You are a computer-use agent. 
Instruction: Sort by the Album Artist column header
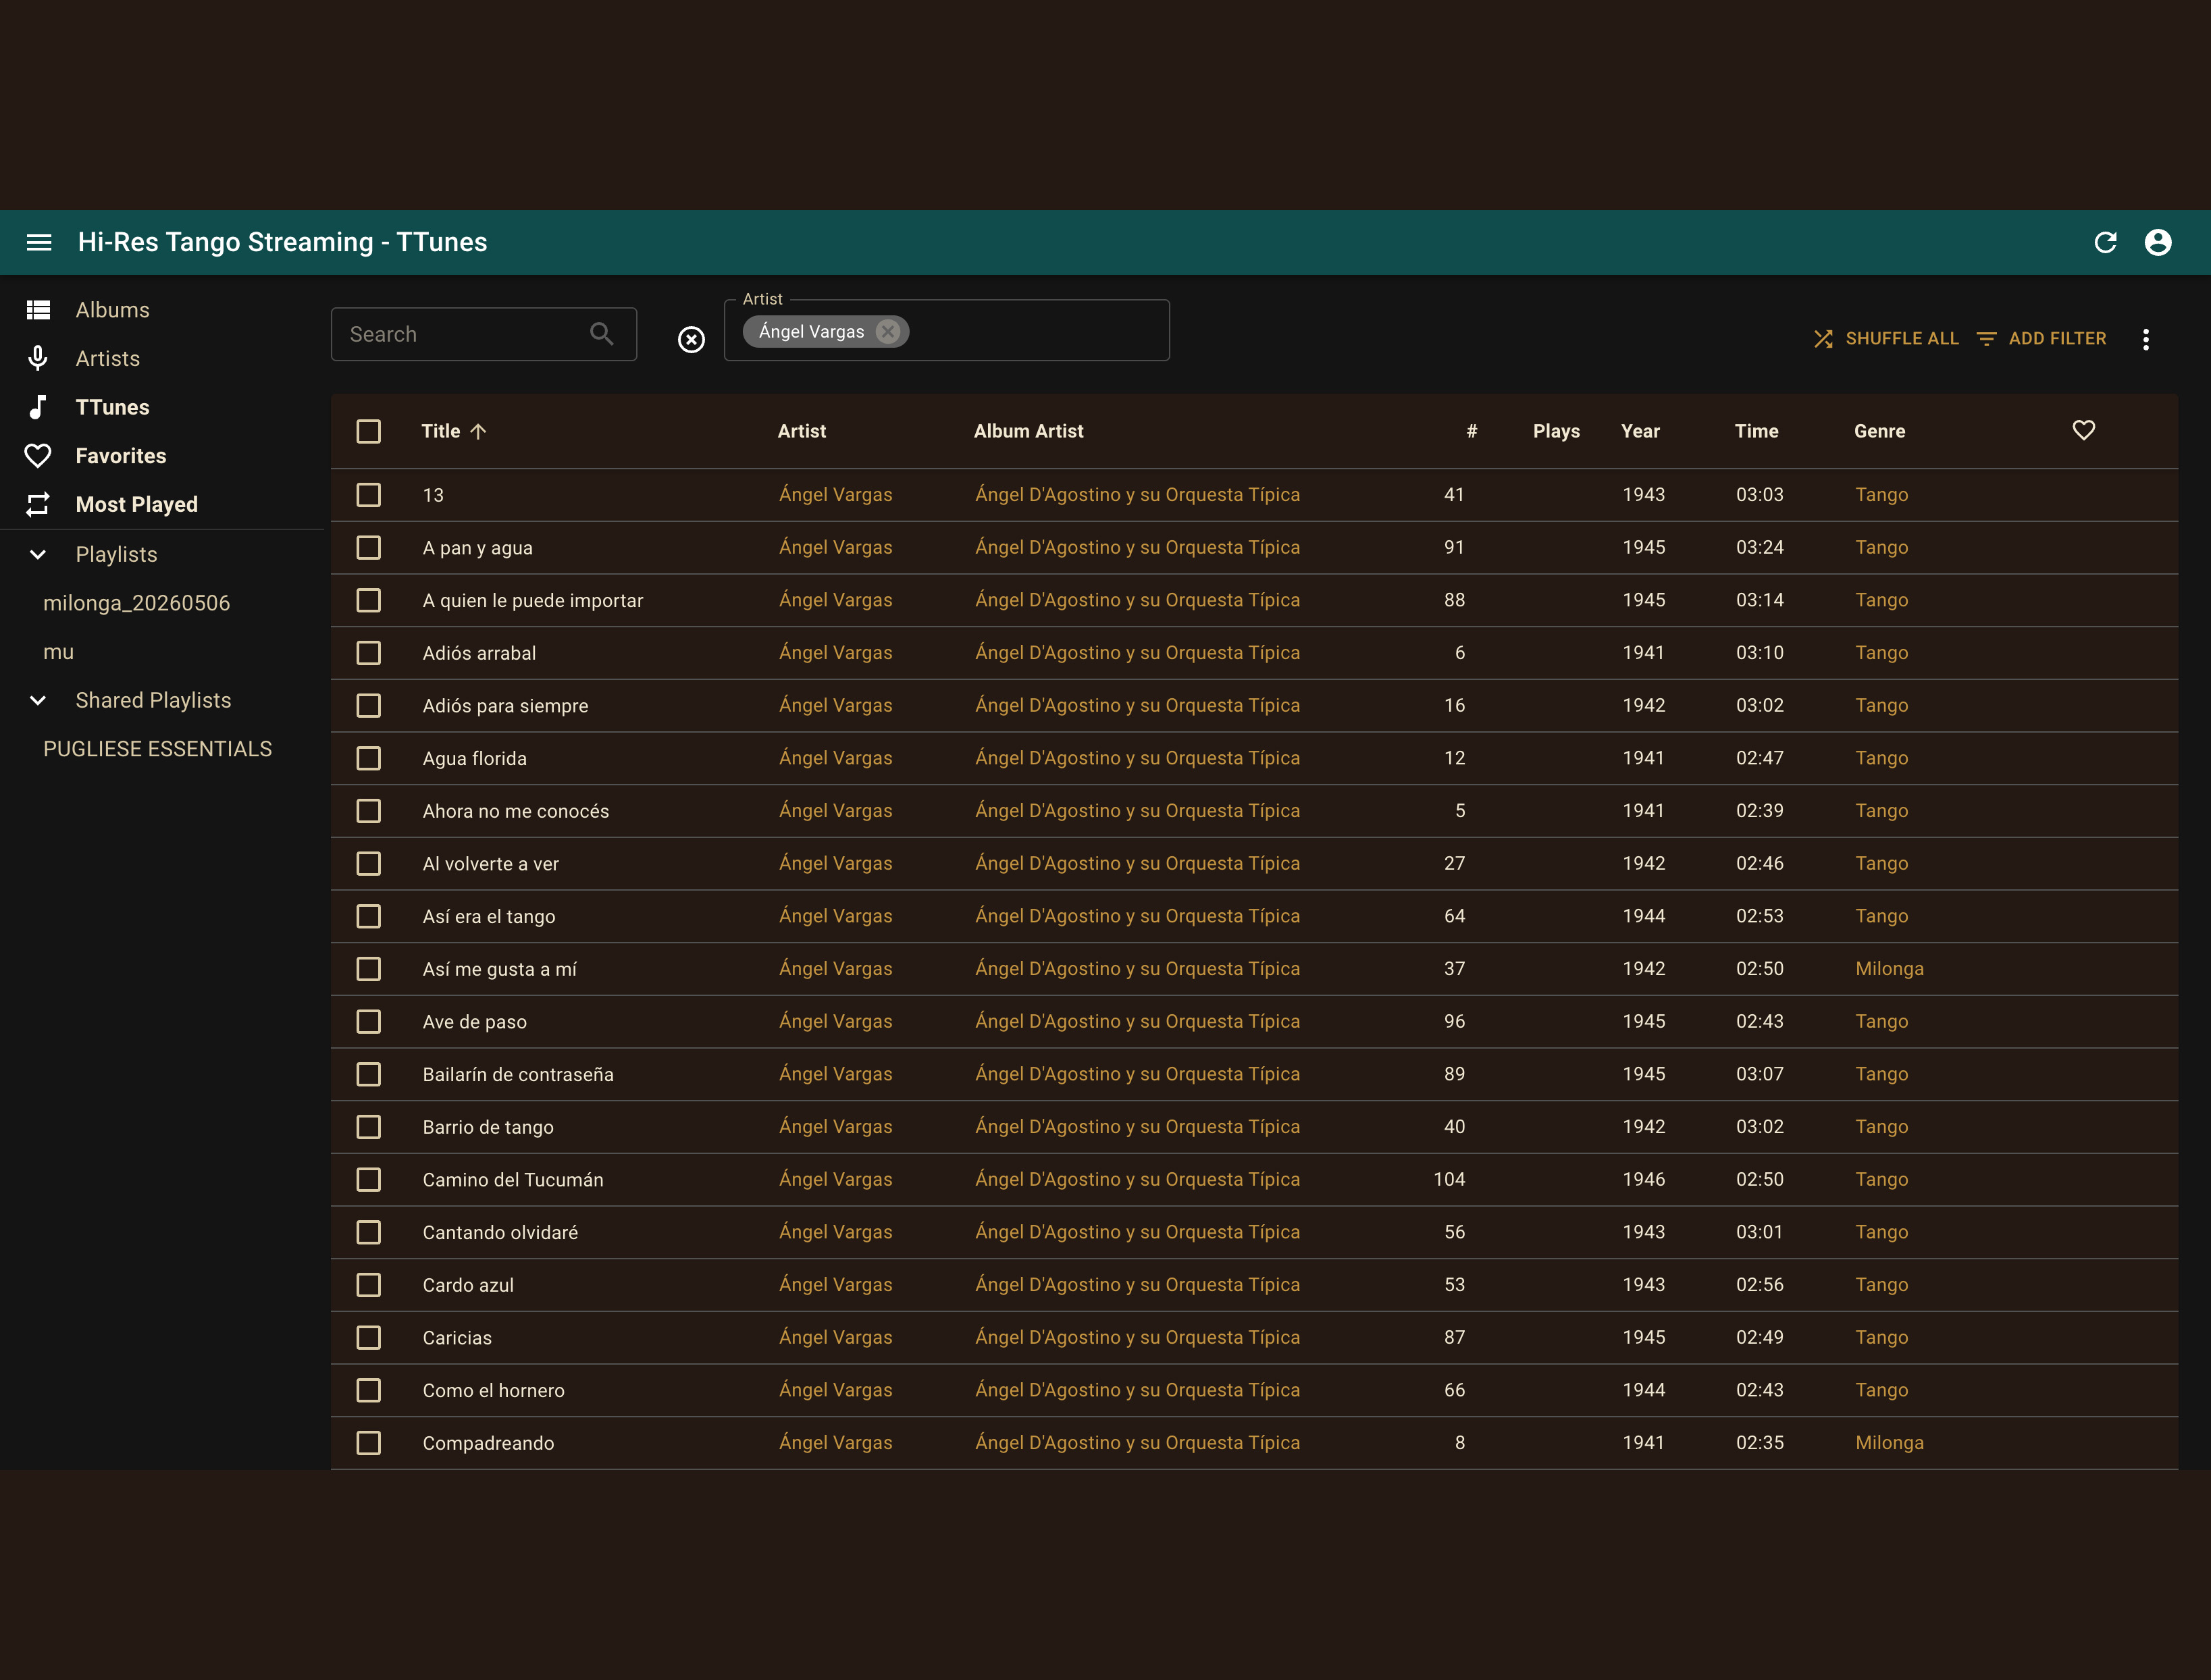(1029, 431)
